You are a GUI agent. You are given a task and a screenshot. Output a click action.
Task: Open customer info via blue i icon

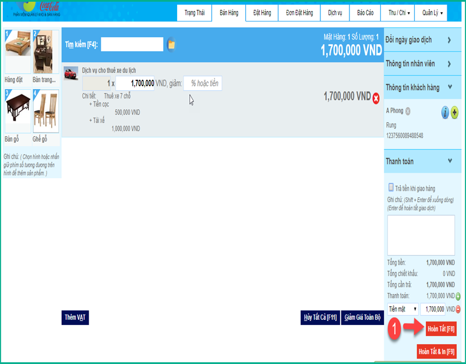(445, 113)
